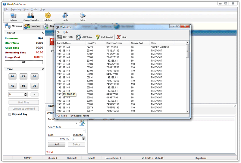This screenshot has width=241, height=163.
Task: Open the Help menu of HandyCafe Server
Action: pyautogui.click(x=42, y=9)
